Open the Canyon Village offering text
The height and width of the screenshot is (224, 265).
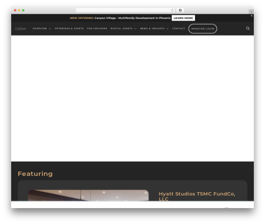point(132,18)
